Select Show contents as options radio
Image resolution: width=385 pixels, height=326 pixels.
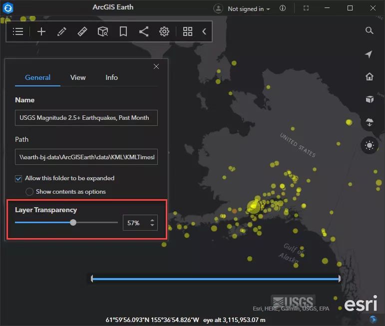[29, 192]
